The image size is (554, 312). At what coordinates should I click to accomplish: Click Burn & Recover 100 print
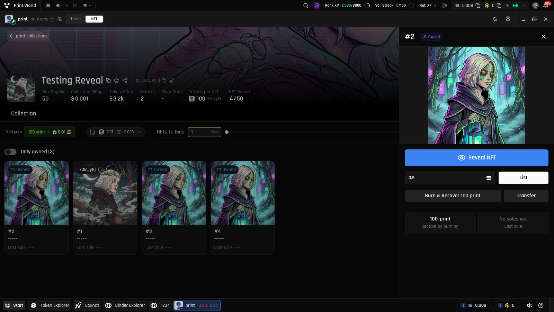coord(453,196)
